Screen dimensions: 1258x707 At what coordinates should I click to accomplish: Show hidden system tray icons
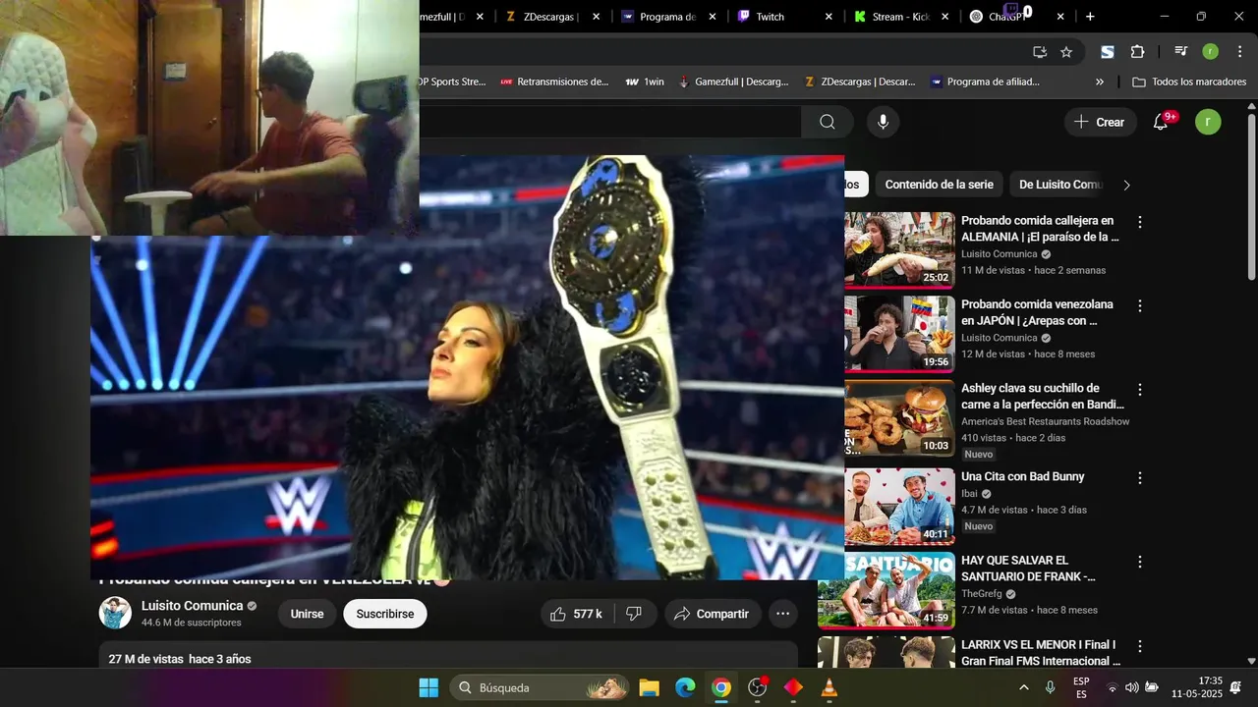coord(1024,687)
